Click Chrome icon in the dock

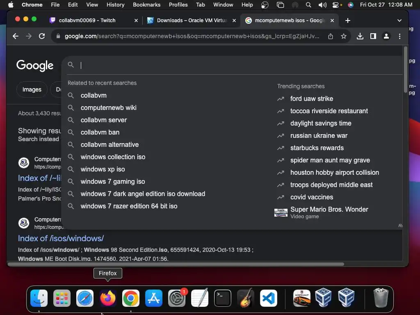(131, 298)
